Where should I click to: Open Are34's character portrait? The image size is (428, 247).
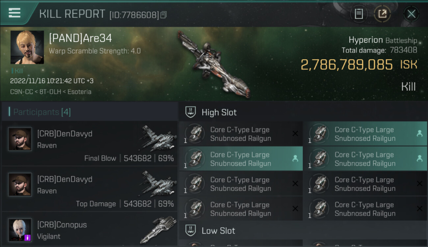[x=27, y=47]
